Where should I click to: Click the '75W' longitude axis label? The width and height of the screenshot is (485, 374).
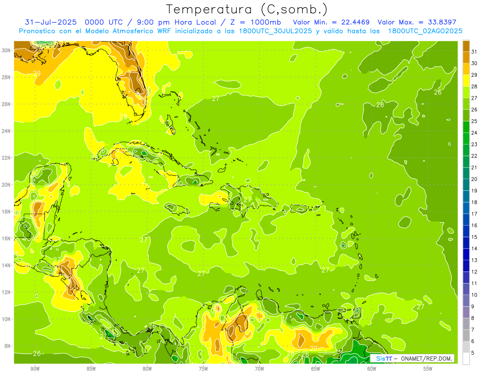point(203,369)
